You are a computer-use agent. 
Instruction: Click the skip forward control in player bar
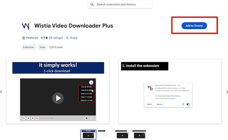(33, 118)
